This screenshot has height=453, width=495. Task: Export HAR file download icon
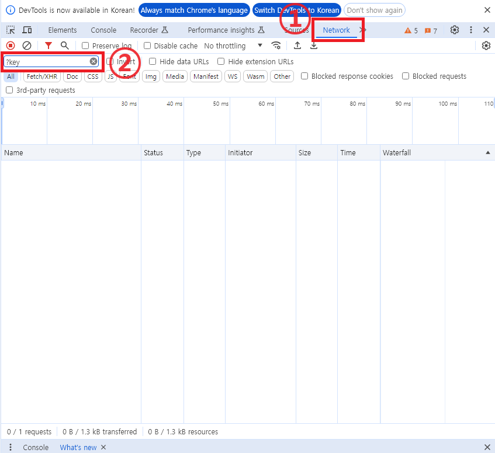point(313,46)
